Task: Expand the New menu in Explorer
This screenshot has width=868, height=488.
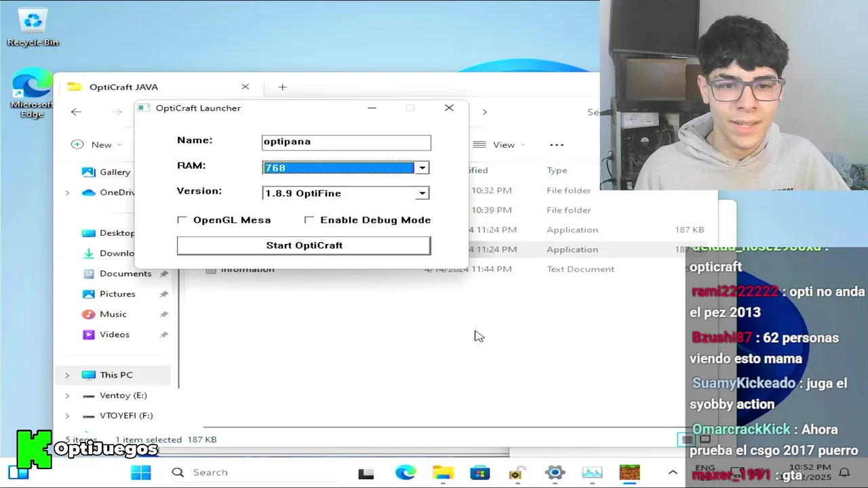Action: (x=96, y=144)
